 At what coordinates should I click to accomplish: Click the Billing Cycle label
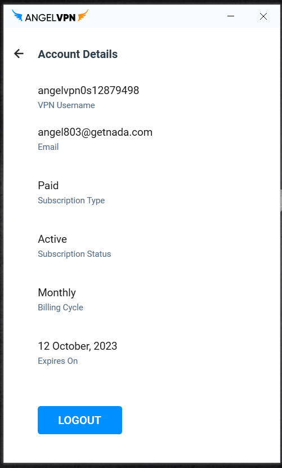[60, 307]
